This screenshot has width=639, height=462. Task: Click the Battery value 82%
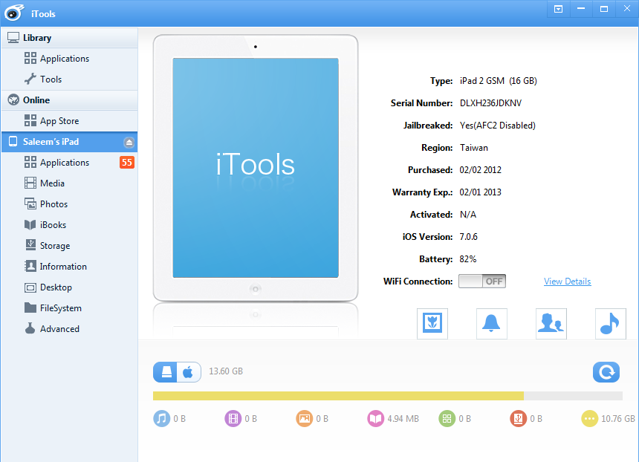point(468,259)
